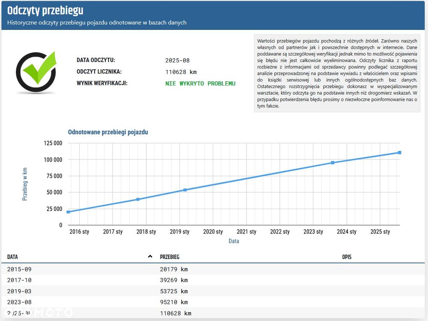
Task: Click the mileage cell 53725 km
Action: (174, 292)
